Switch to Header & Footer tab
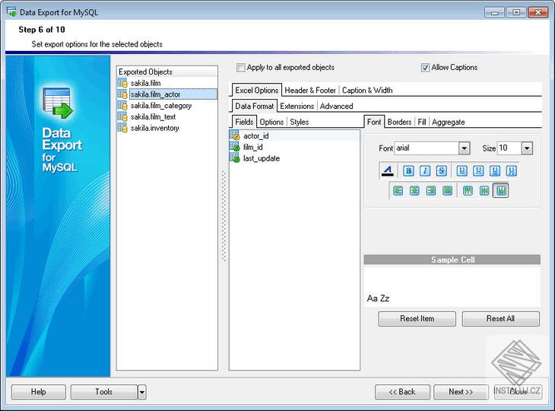The height and width of the screenshot is (411, 555). tap(310, 90)
